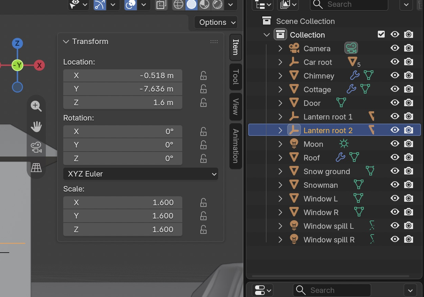
Task: Open the XYZ Euler rotation mode dropdown
Action: pos(141,174)
